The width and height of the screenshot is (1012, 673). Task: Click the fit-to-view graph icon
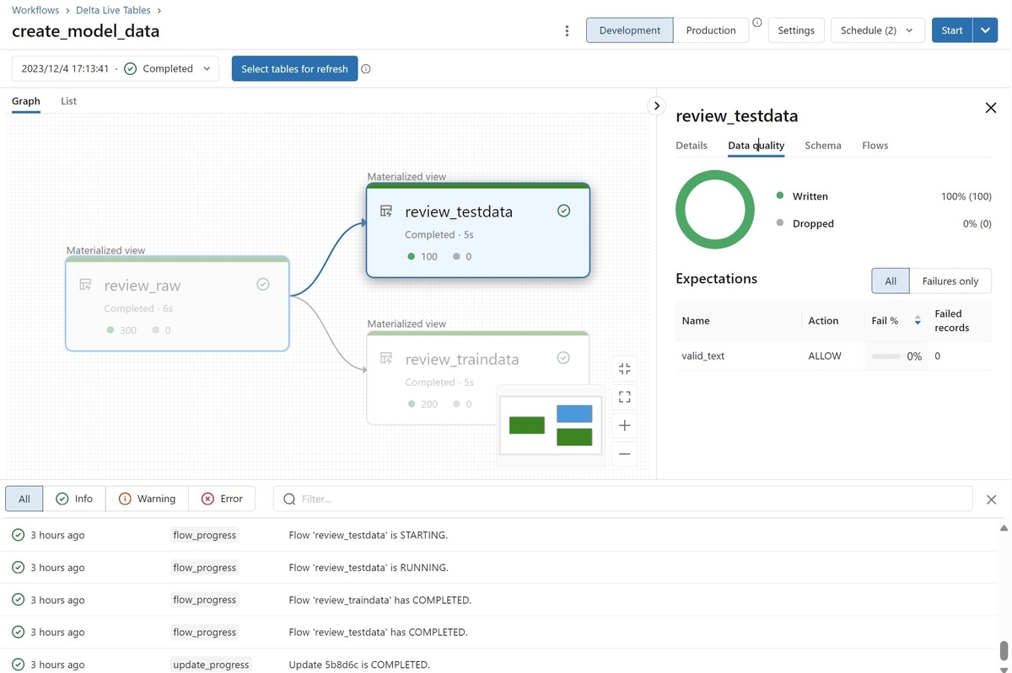(x=624, y=369)
